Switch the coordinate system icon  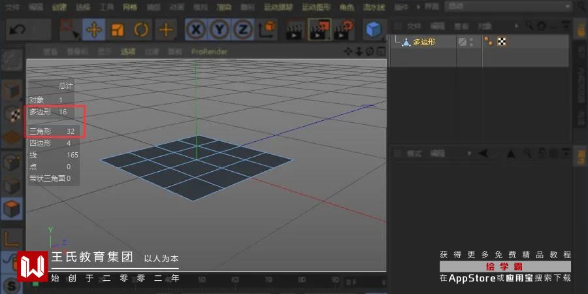tap(267, 29)
